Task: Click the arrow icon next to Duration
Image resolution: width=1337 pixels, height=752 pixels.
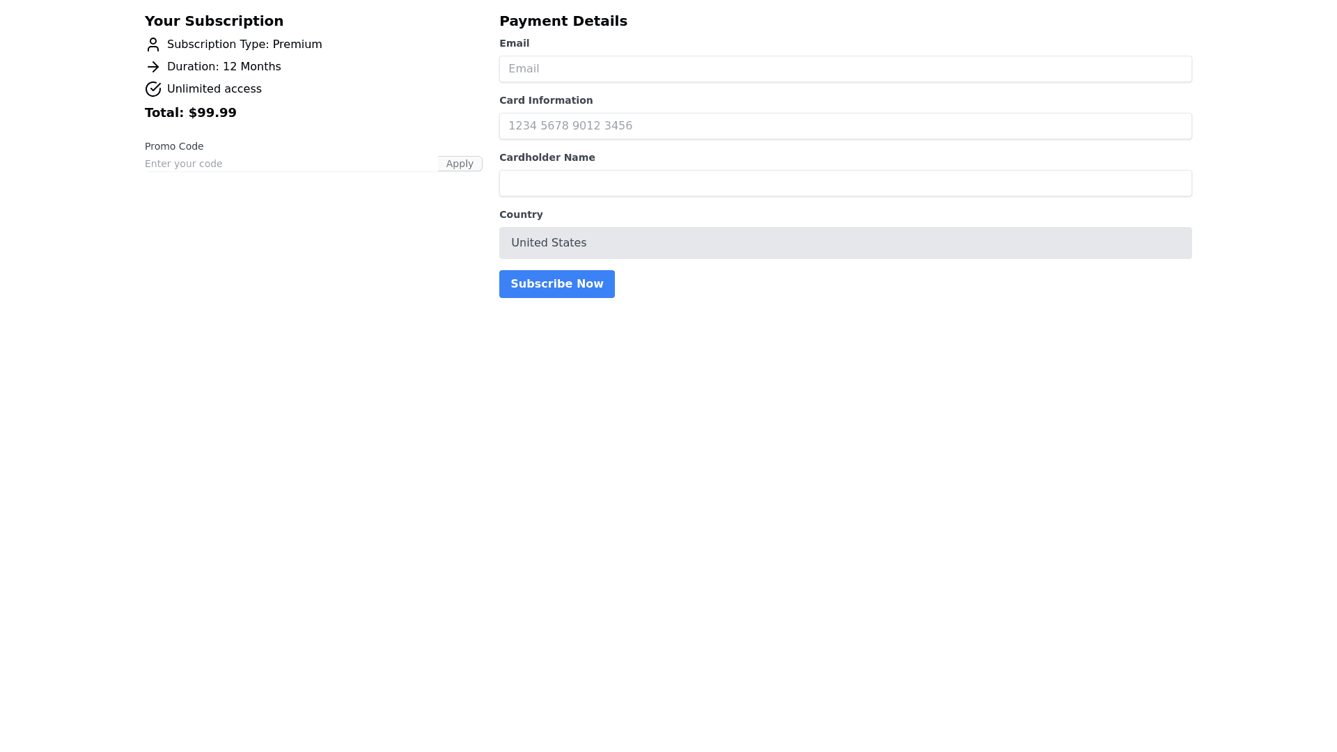Action: (153, 67)
